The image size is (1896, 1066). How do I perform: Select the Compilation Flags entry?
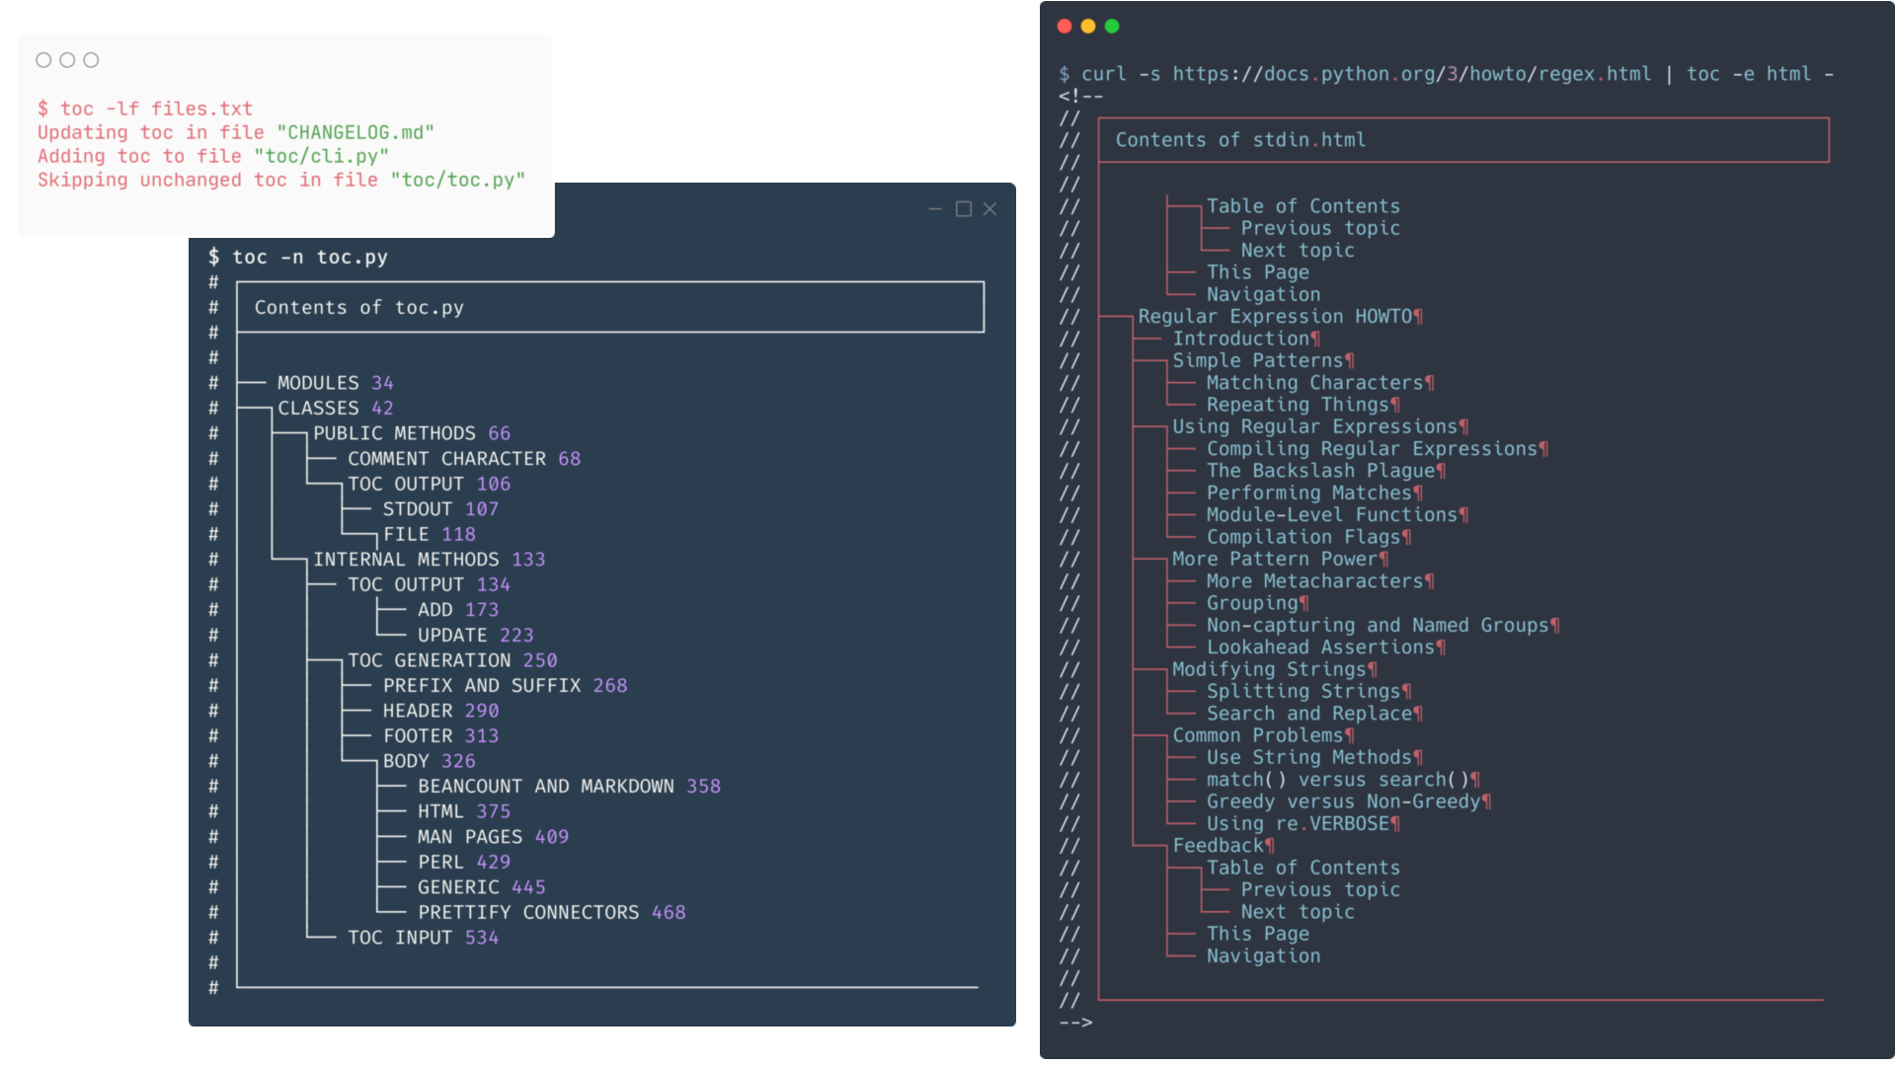[x=1309, y=537]
